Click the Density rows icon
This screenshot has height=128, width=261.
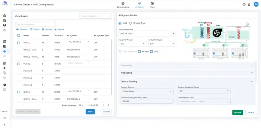click(43, 29)
